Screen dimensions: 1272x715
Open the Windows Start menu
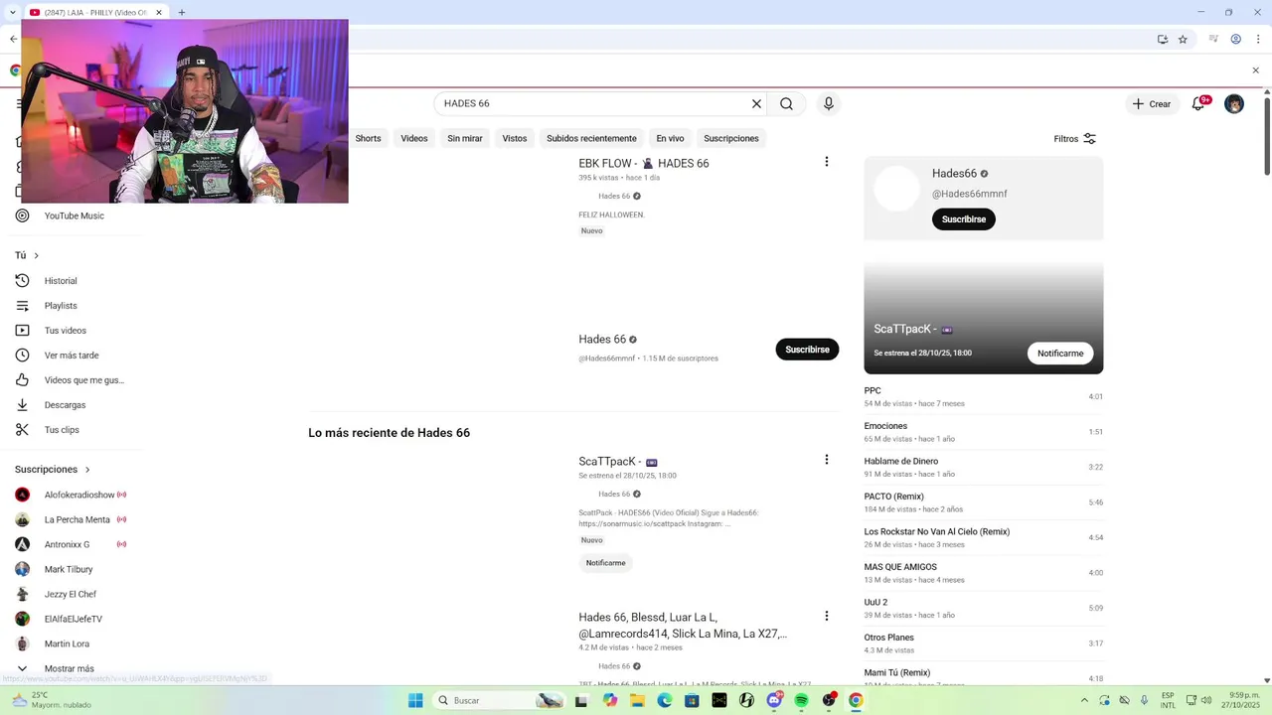(x=415, y=700)
